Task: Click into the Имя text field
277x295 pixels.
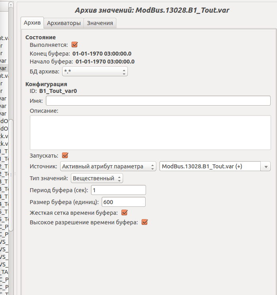Action: point(158,100)
